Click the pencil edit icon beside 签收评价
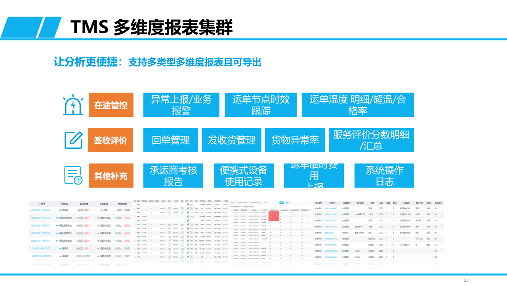The width and height of the screenshot is (507, 285). [73, 140]
